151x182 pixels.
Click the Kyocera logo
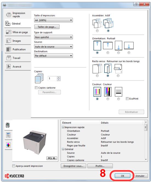point(15,176)
